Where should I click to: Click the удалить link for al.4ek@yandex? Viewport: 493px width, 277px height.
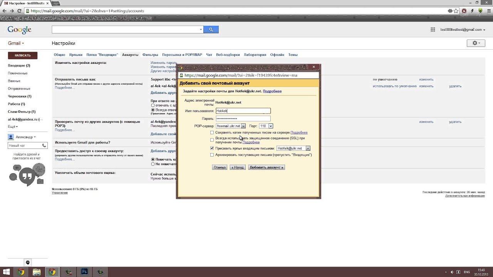[x=455, y=122]
